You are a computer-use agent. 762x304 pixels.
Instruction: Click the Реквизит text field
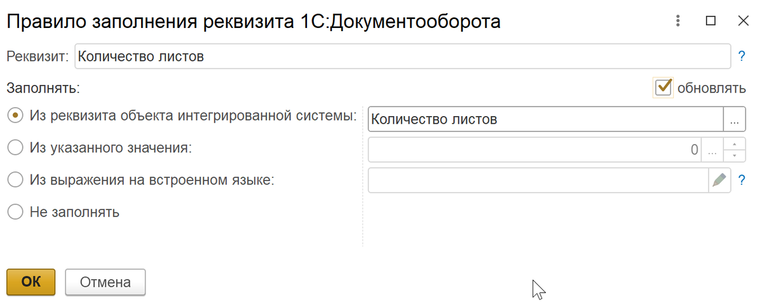(402, 56)
